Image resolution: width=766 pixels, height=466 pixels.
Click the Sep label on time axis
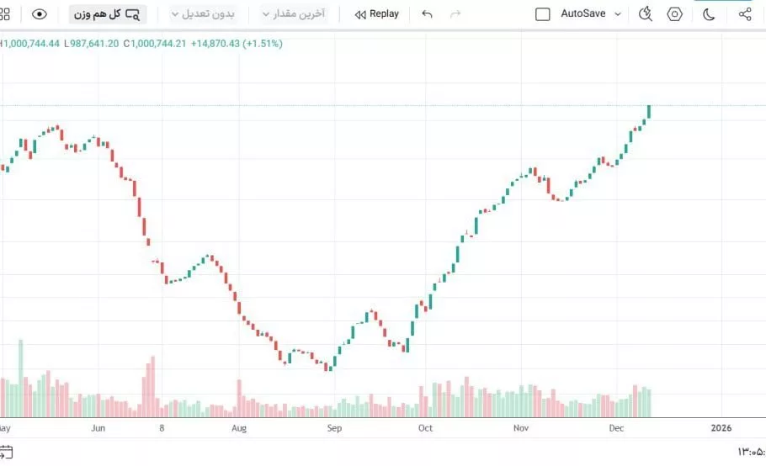click(x=334, y=428)
